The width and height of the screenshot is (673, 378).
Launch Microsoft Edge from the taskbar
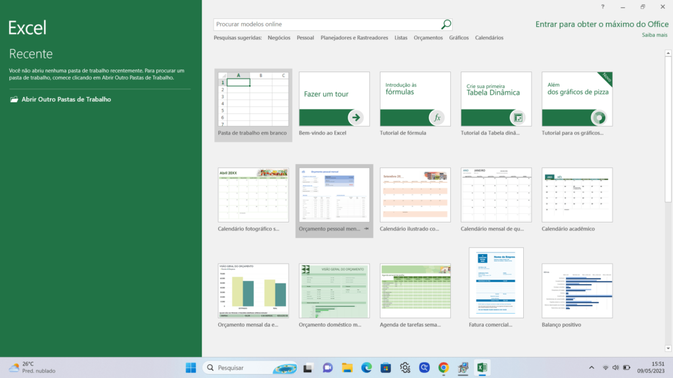click(366, 367)
